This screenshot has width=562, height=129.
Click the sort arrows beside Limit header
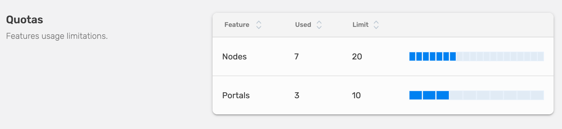(x=376, y=25)
